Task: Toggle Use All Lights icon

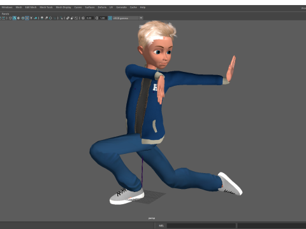Action: click(x=31, y=18)
